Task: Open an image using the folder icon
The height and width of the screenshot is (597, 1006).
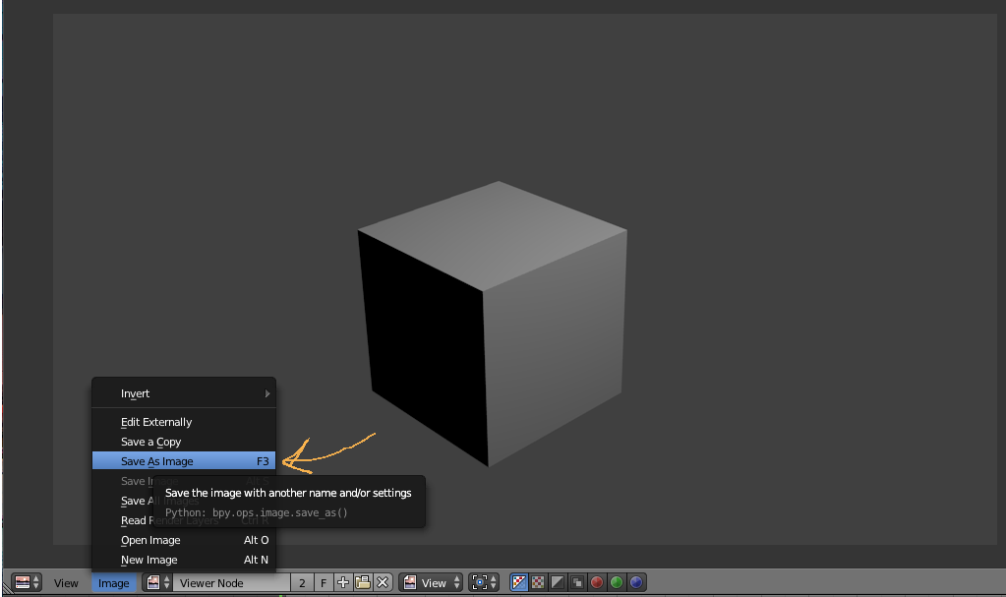Action: 361,582
